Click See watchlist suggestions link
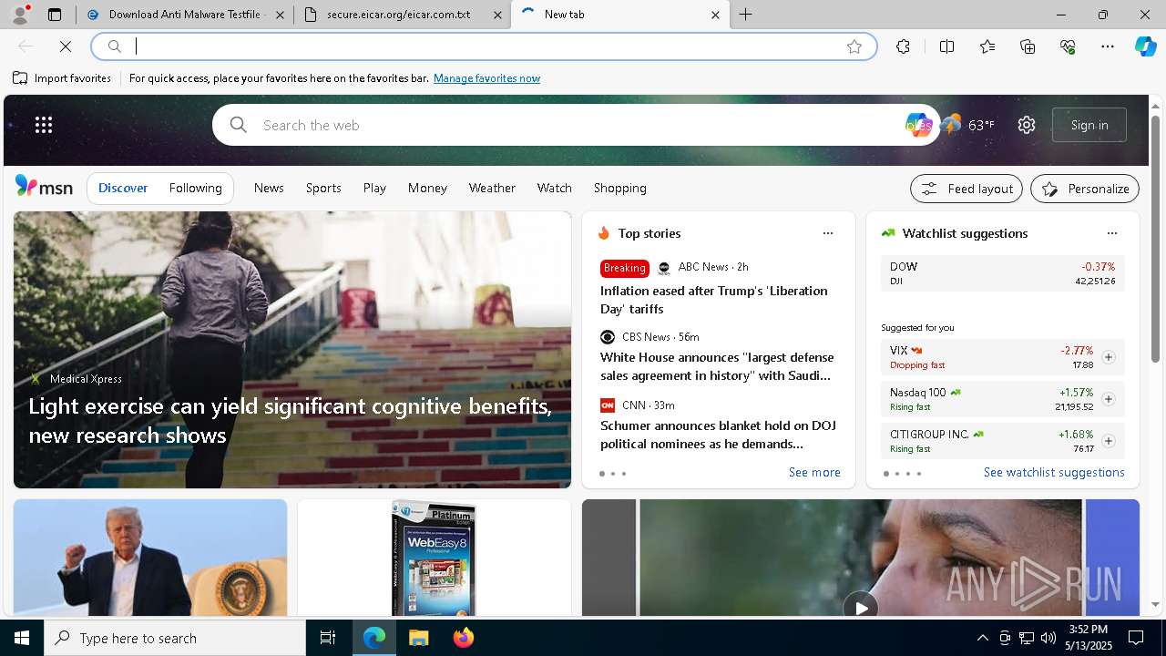The image size is (1166, 656). [1054, 472]
